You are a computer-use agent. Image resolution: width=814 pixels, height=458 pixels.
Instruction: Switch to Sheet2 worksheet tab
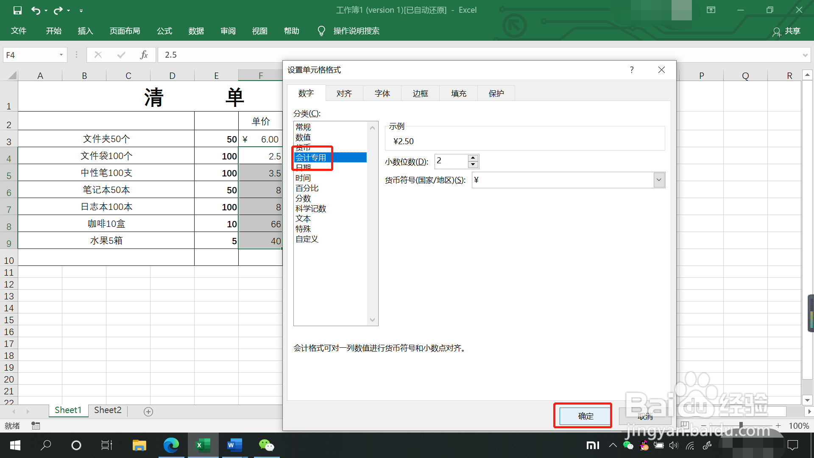(x=108, y=410)
